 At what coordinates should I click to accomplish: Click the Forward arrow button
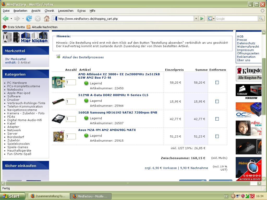point(17,18)
